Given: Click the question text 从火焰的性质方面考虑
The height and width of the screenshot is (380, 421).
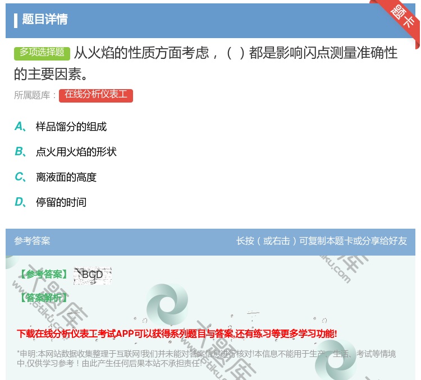Looking at the screenshot, I should pos(205,63).
